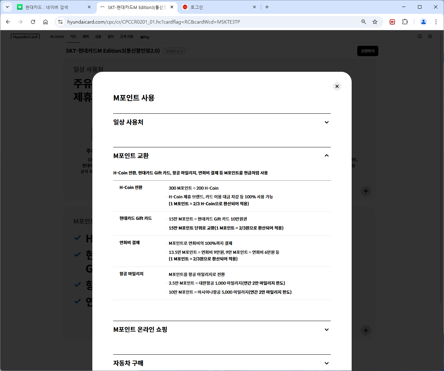This screenshot has width=444, height=371.
Task: Select the '항공 마일리지' row label
Action: (x=132, y=274)
